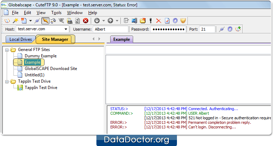This screenshot has width=273, height=146.
Task: Click the exclamation mark Execute icon
Action: pyautogui.click(x=150, y=21)
